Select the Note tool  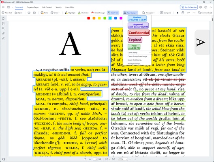[44, 13]
